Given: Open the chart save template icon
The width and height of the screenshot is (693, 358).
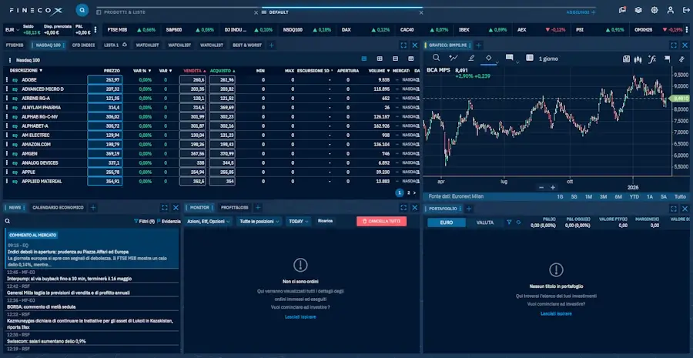Looking at the screenshot, I should click(x=626, y=59).
